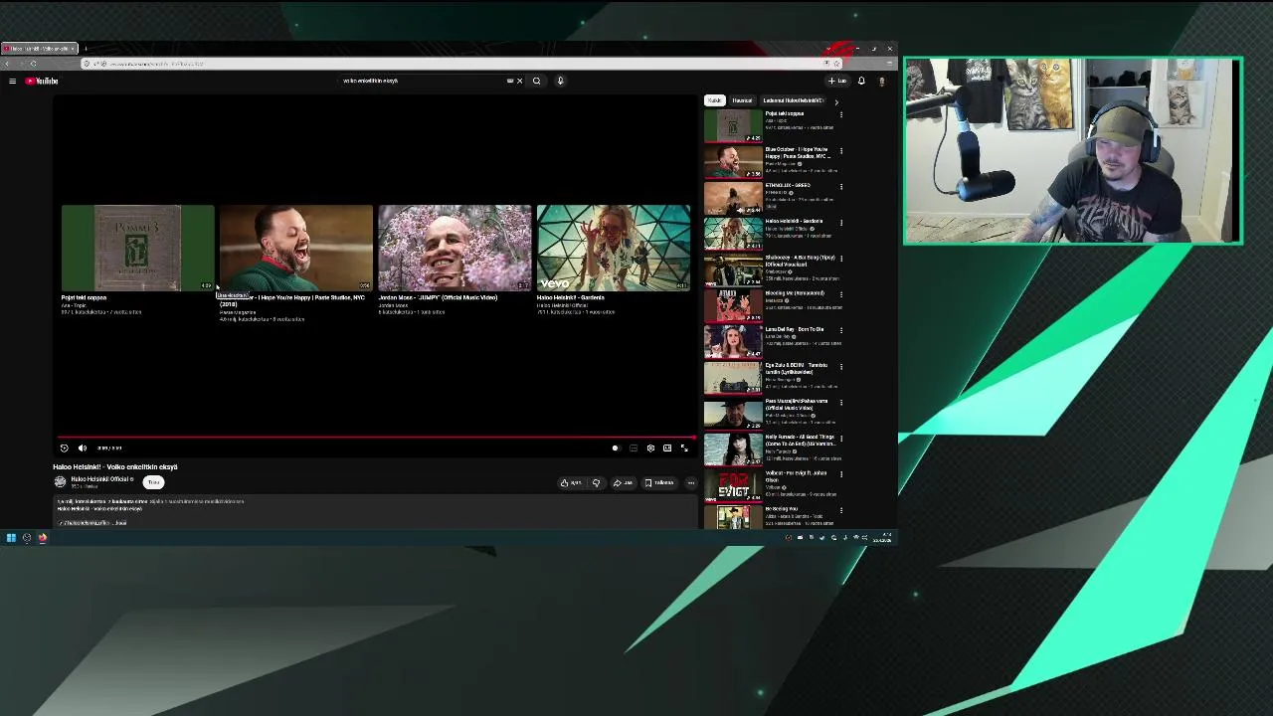This screenshot has width=1273, height=716.
Task: Open more actions below the video
Action: [x=691, y=483]
